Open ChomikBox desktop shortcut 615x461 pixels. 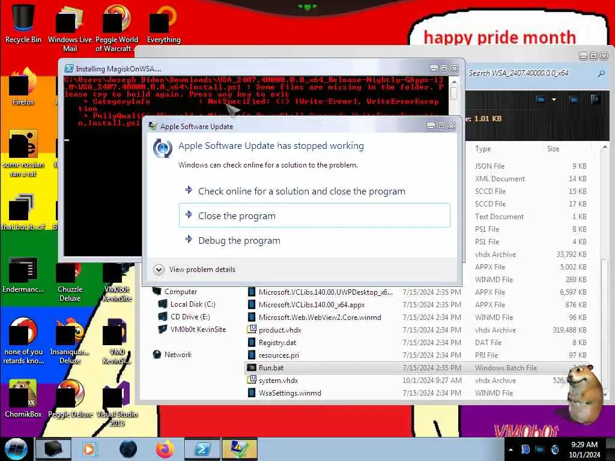point(23,399)
